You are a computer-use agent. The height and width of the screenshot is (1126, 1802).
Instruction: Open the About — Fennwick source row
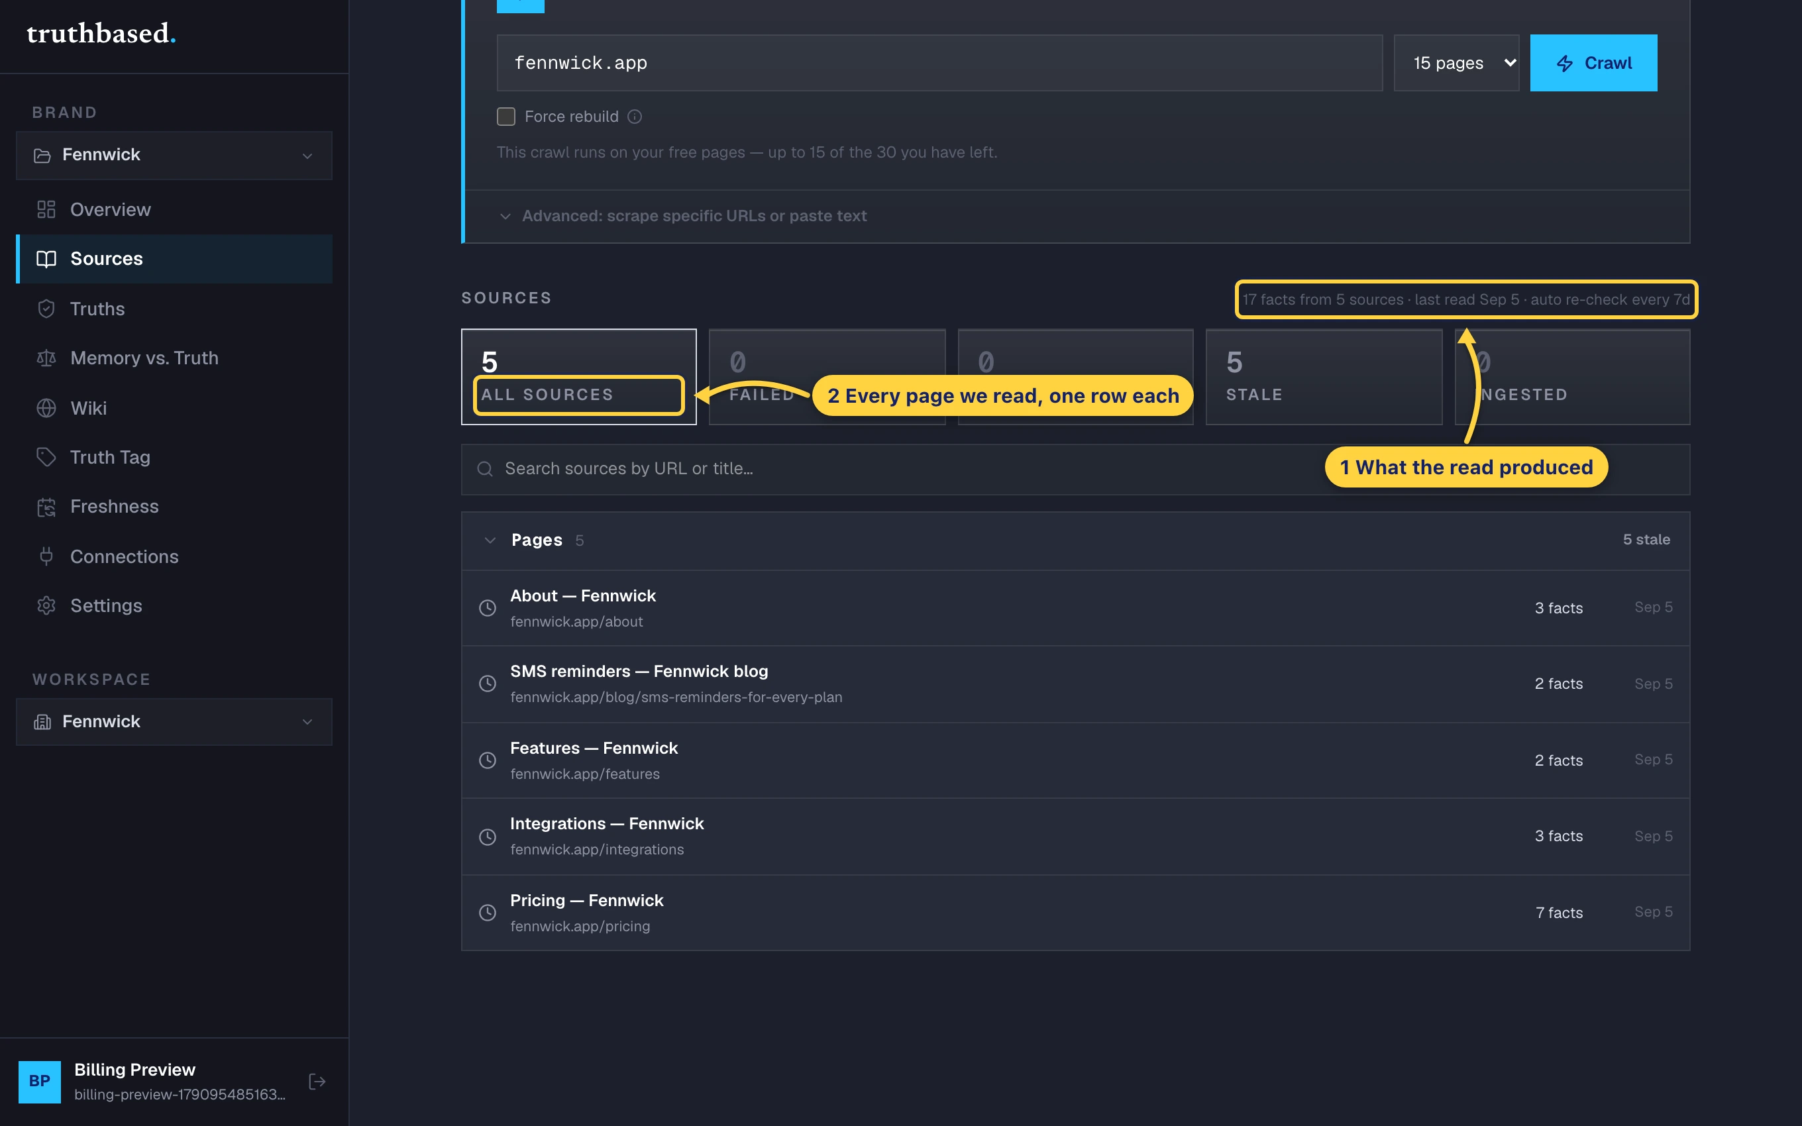pyautogui.click(x=1075, y=607)
